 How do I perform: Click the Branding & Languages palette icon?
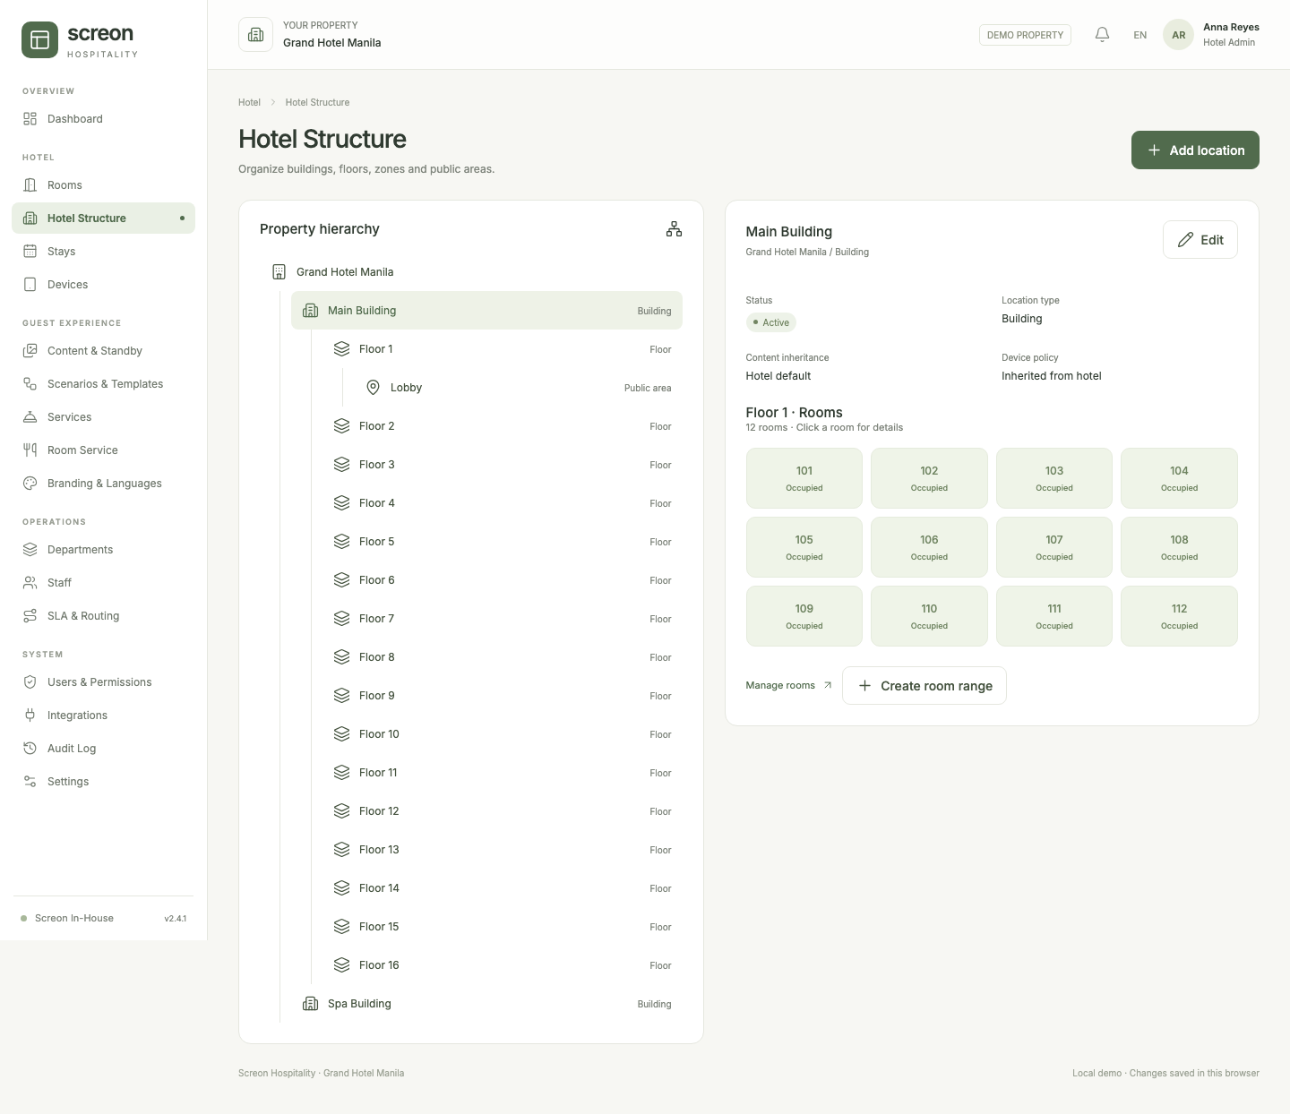tap(30, 484)
